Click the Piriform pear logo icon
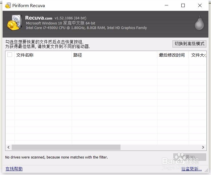This screenshot has width=211, height=175. click(199, 23)
